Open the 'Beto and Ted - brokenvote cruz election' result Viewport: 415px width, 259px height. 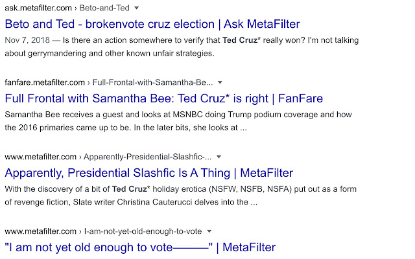click(x=152, y=25)
